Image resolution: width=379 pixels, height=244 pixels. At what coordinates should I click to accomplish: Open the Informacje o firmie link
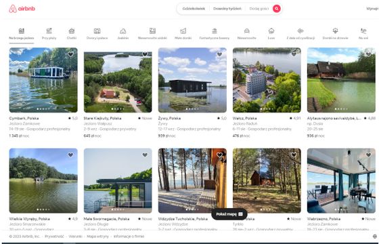tap(129, 237)
